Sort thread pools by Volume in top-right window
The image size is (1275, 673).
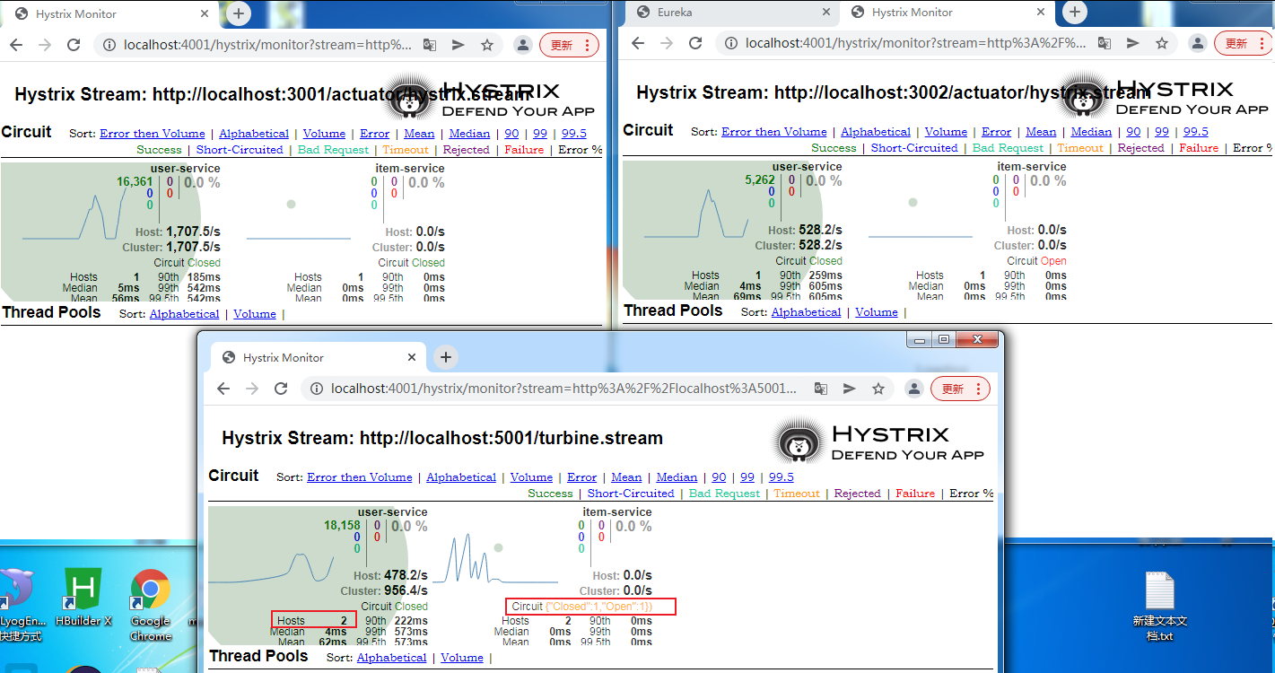click(877, 312)
